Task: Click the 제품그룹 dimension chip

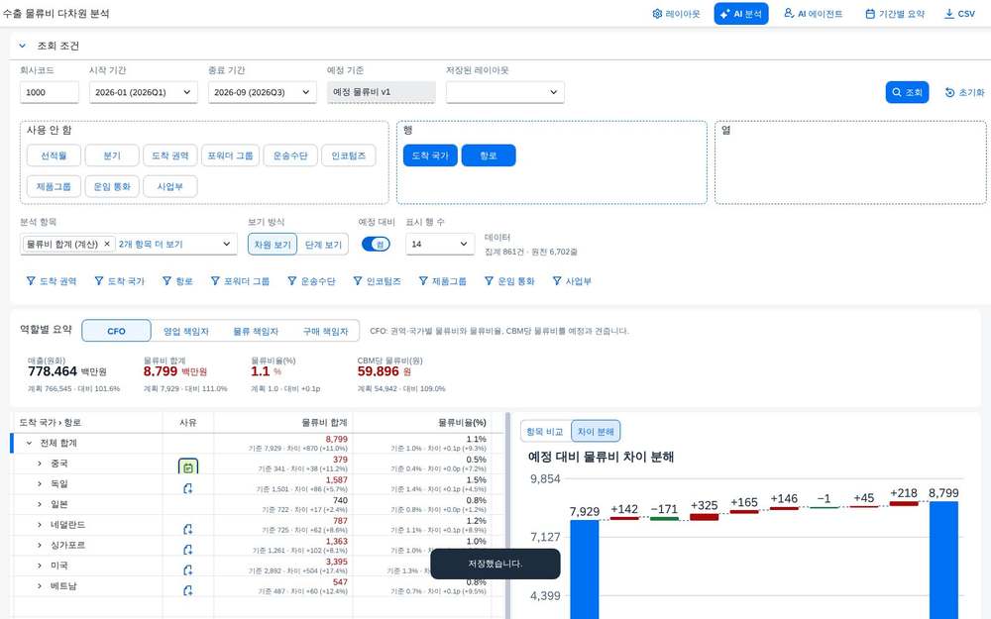Action: click(x=54, y=186)
